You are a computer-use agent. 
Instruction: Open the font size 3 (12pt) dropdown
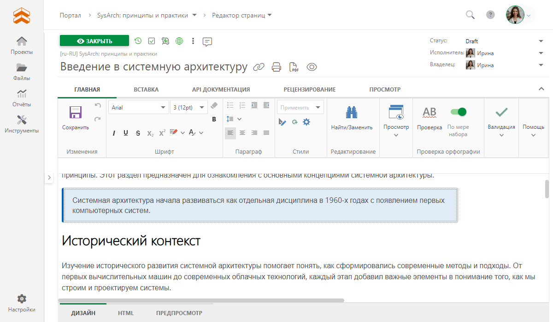tap(188, 108)
